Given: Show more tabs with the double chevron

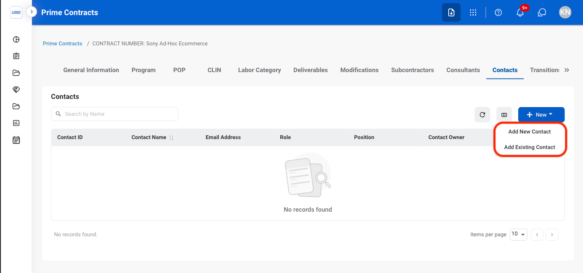Looking at the screenshot, I should 567,70.
